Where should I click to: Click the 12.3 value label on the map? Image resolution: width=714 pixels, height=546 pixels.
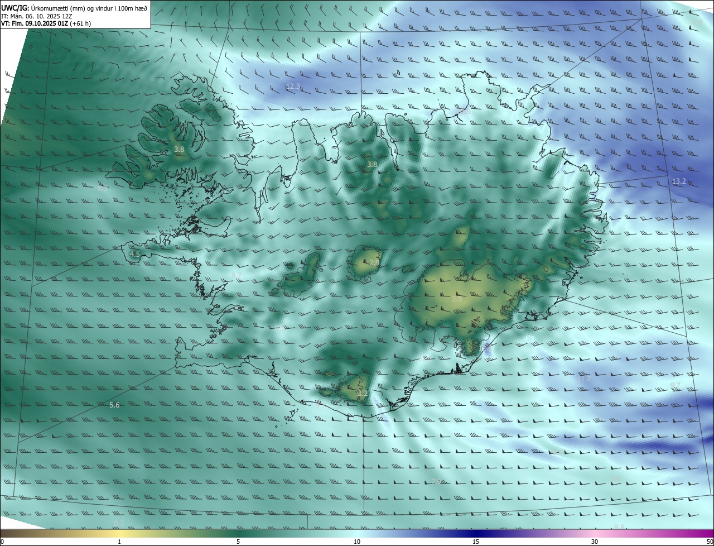point(293,86)
